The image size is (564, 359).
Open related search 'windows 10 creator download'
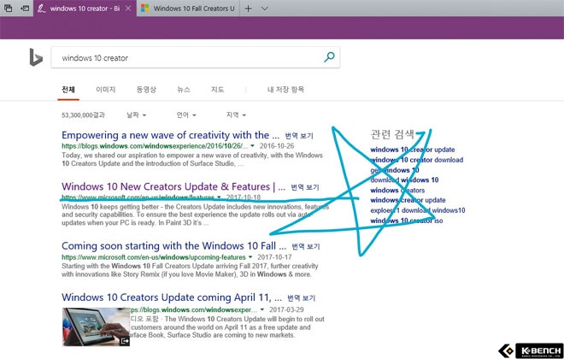[x=416, y=160]
